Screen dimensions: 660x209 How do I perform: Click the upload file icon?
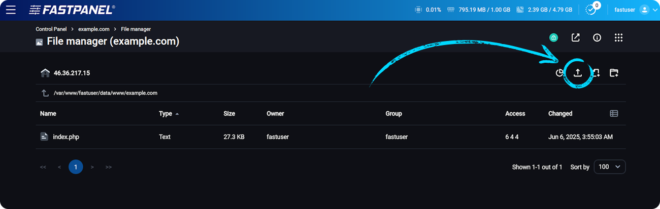[x=577, y=73]
